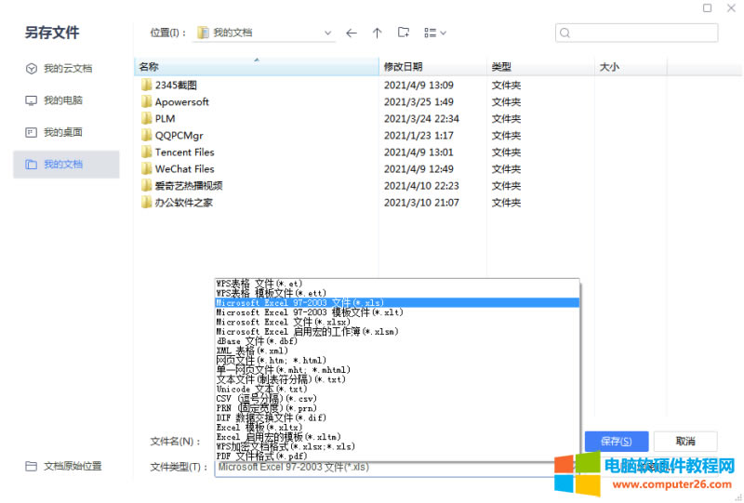This screenshot has width=744, height=503.
Task: Click 文档原始位置 at bottom left
Action: [x=63, y=466]
